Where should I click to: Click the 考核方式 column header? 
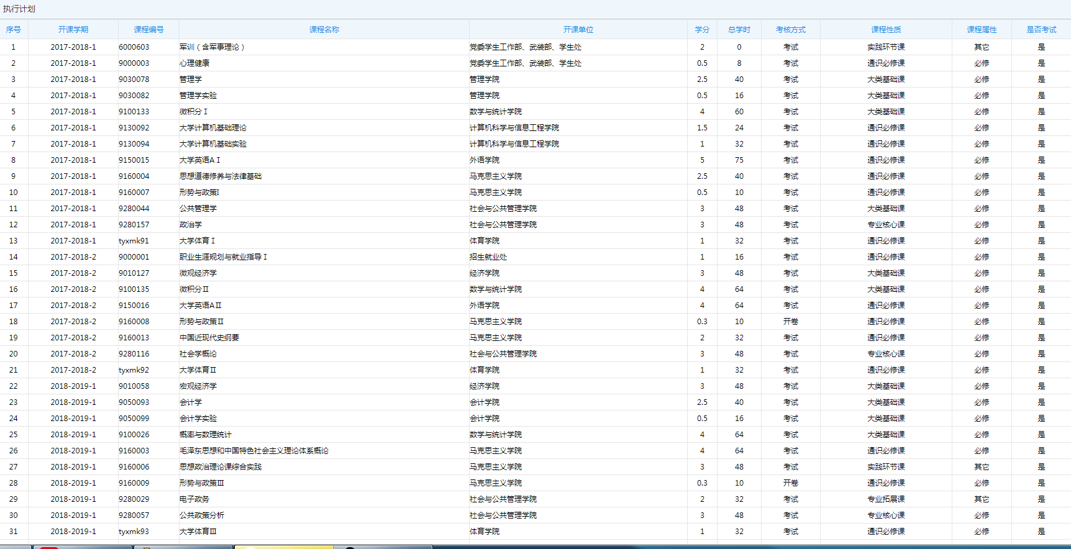coord(791,30)
